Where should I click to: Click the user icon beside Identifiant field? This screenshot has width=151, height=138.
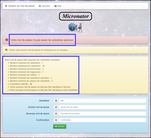coord(56,101)
